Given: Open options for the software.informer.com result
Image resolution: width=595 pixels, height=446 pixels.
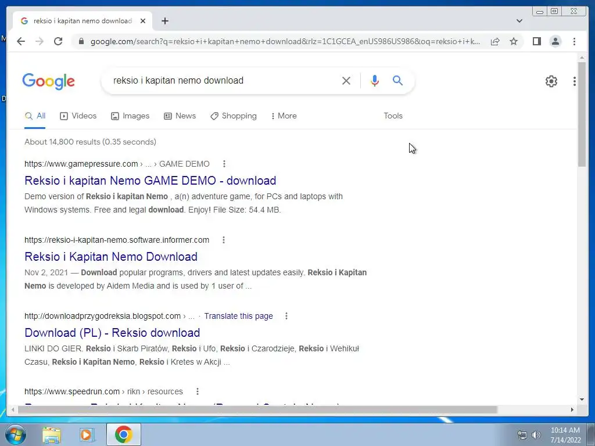Looking at the screenshot, I should (x=224, y=240).
